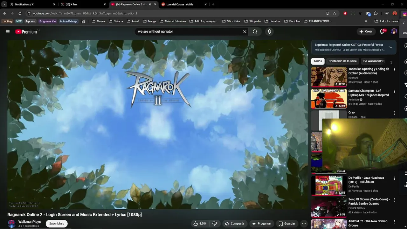
Task: Open Todos los Opening Orphen thumbnail
Action: point(329,77)
